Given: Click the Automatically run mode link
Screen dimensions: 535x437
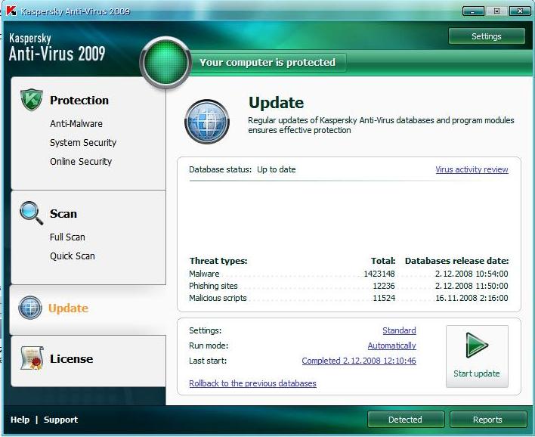Looking at the screenshot, I should coord(391,346).
